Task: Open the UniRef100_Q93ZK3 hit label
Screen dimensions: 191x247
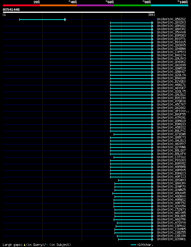Action: coord(171,23)
